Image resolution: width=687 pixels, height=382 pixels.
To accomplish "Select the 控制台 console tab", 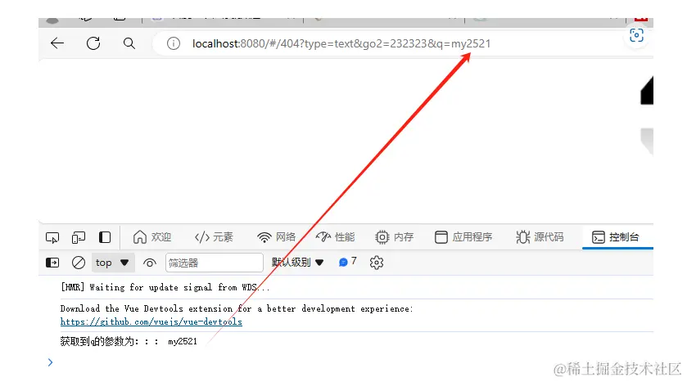I will (x=616, y=237).
